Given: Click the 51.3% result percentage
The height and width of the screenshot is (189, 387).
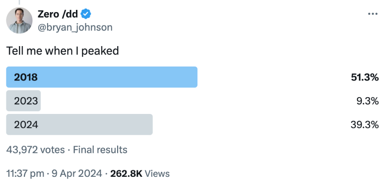Looking at the screenshot, I should tap(364, 77).
